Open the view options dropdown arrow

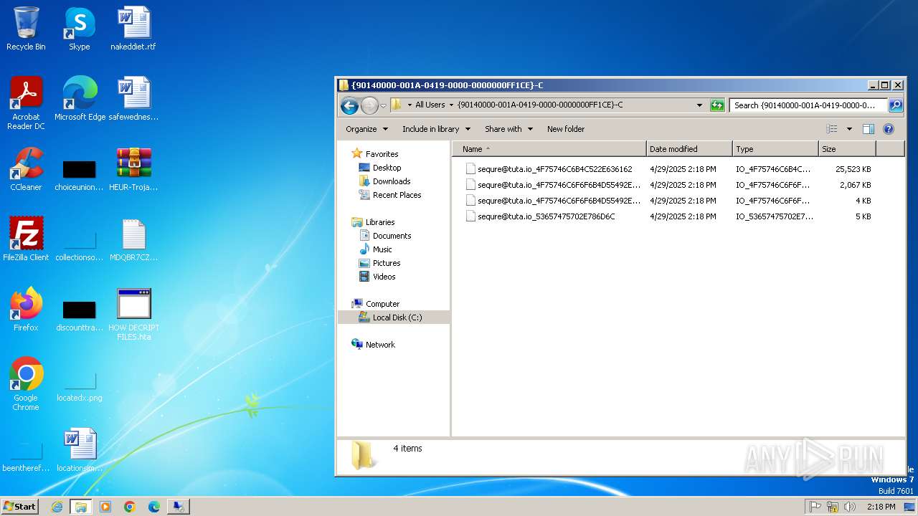(849, 129)
